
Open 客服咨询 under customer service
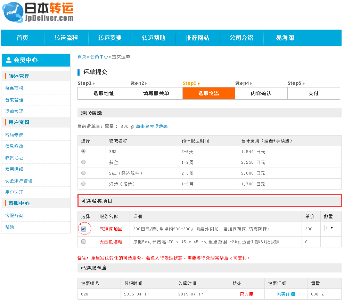pyautogui.click(x=14, y=215)
